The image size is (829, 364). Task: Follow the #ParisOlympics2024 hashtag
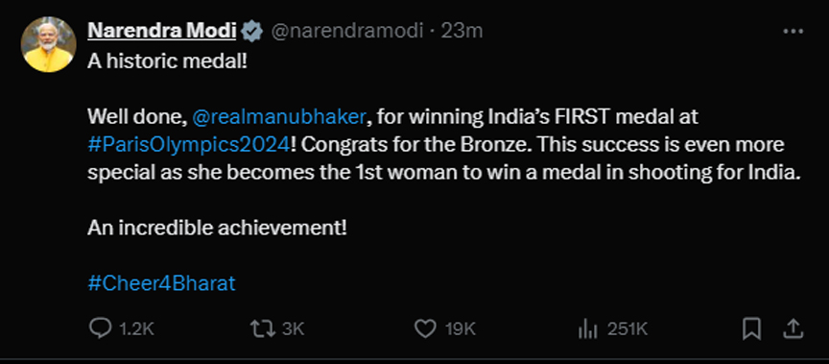[x=189, y=145]
